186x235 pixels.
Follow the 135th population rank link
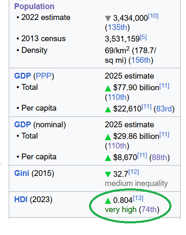[117, 27]
